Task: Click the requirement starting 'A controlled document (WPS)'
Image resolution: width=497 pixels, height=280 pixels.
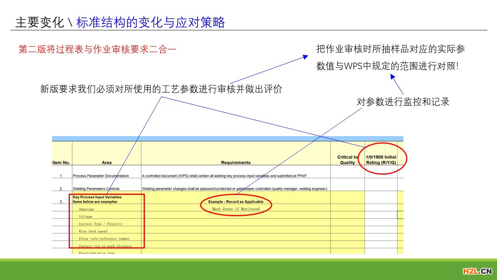Action: (x=224, y=176)
